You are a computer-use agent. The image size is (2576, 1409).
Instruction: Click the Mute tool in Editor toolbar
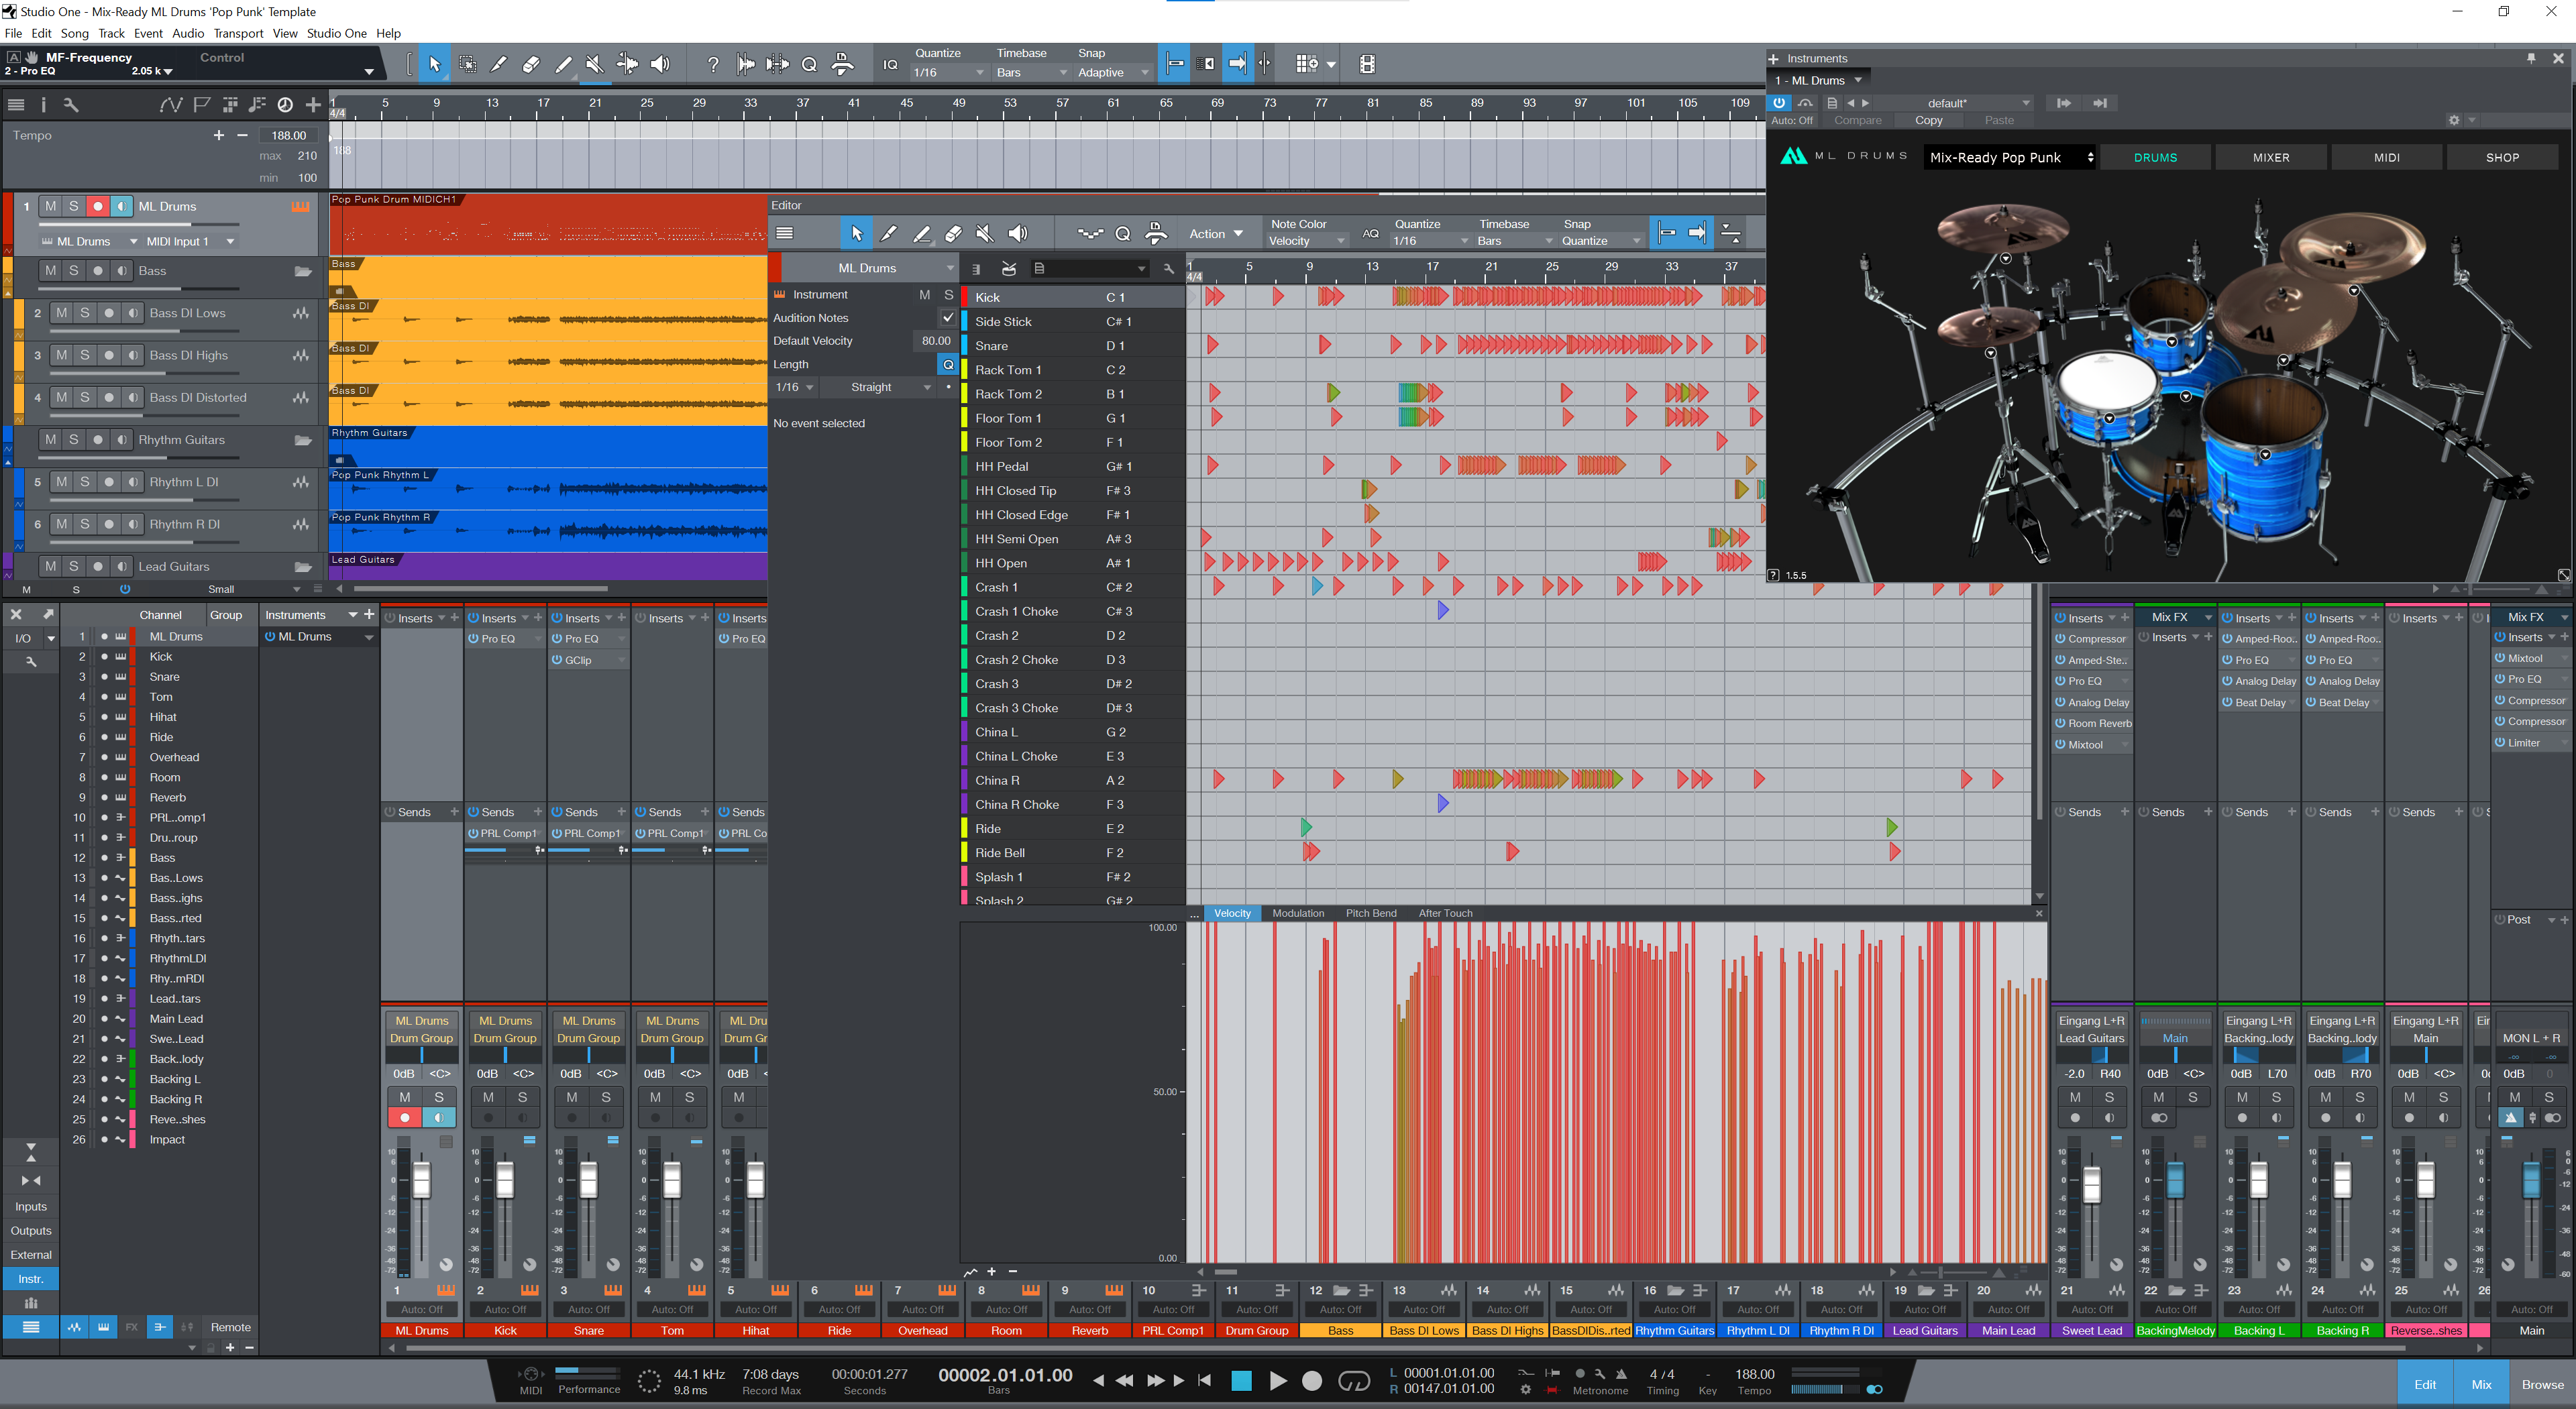click(x=985, y=234)
